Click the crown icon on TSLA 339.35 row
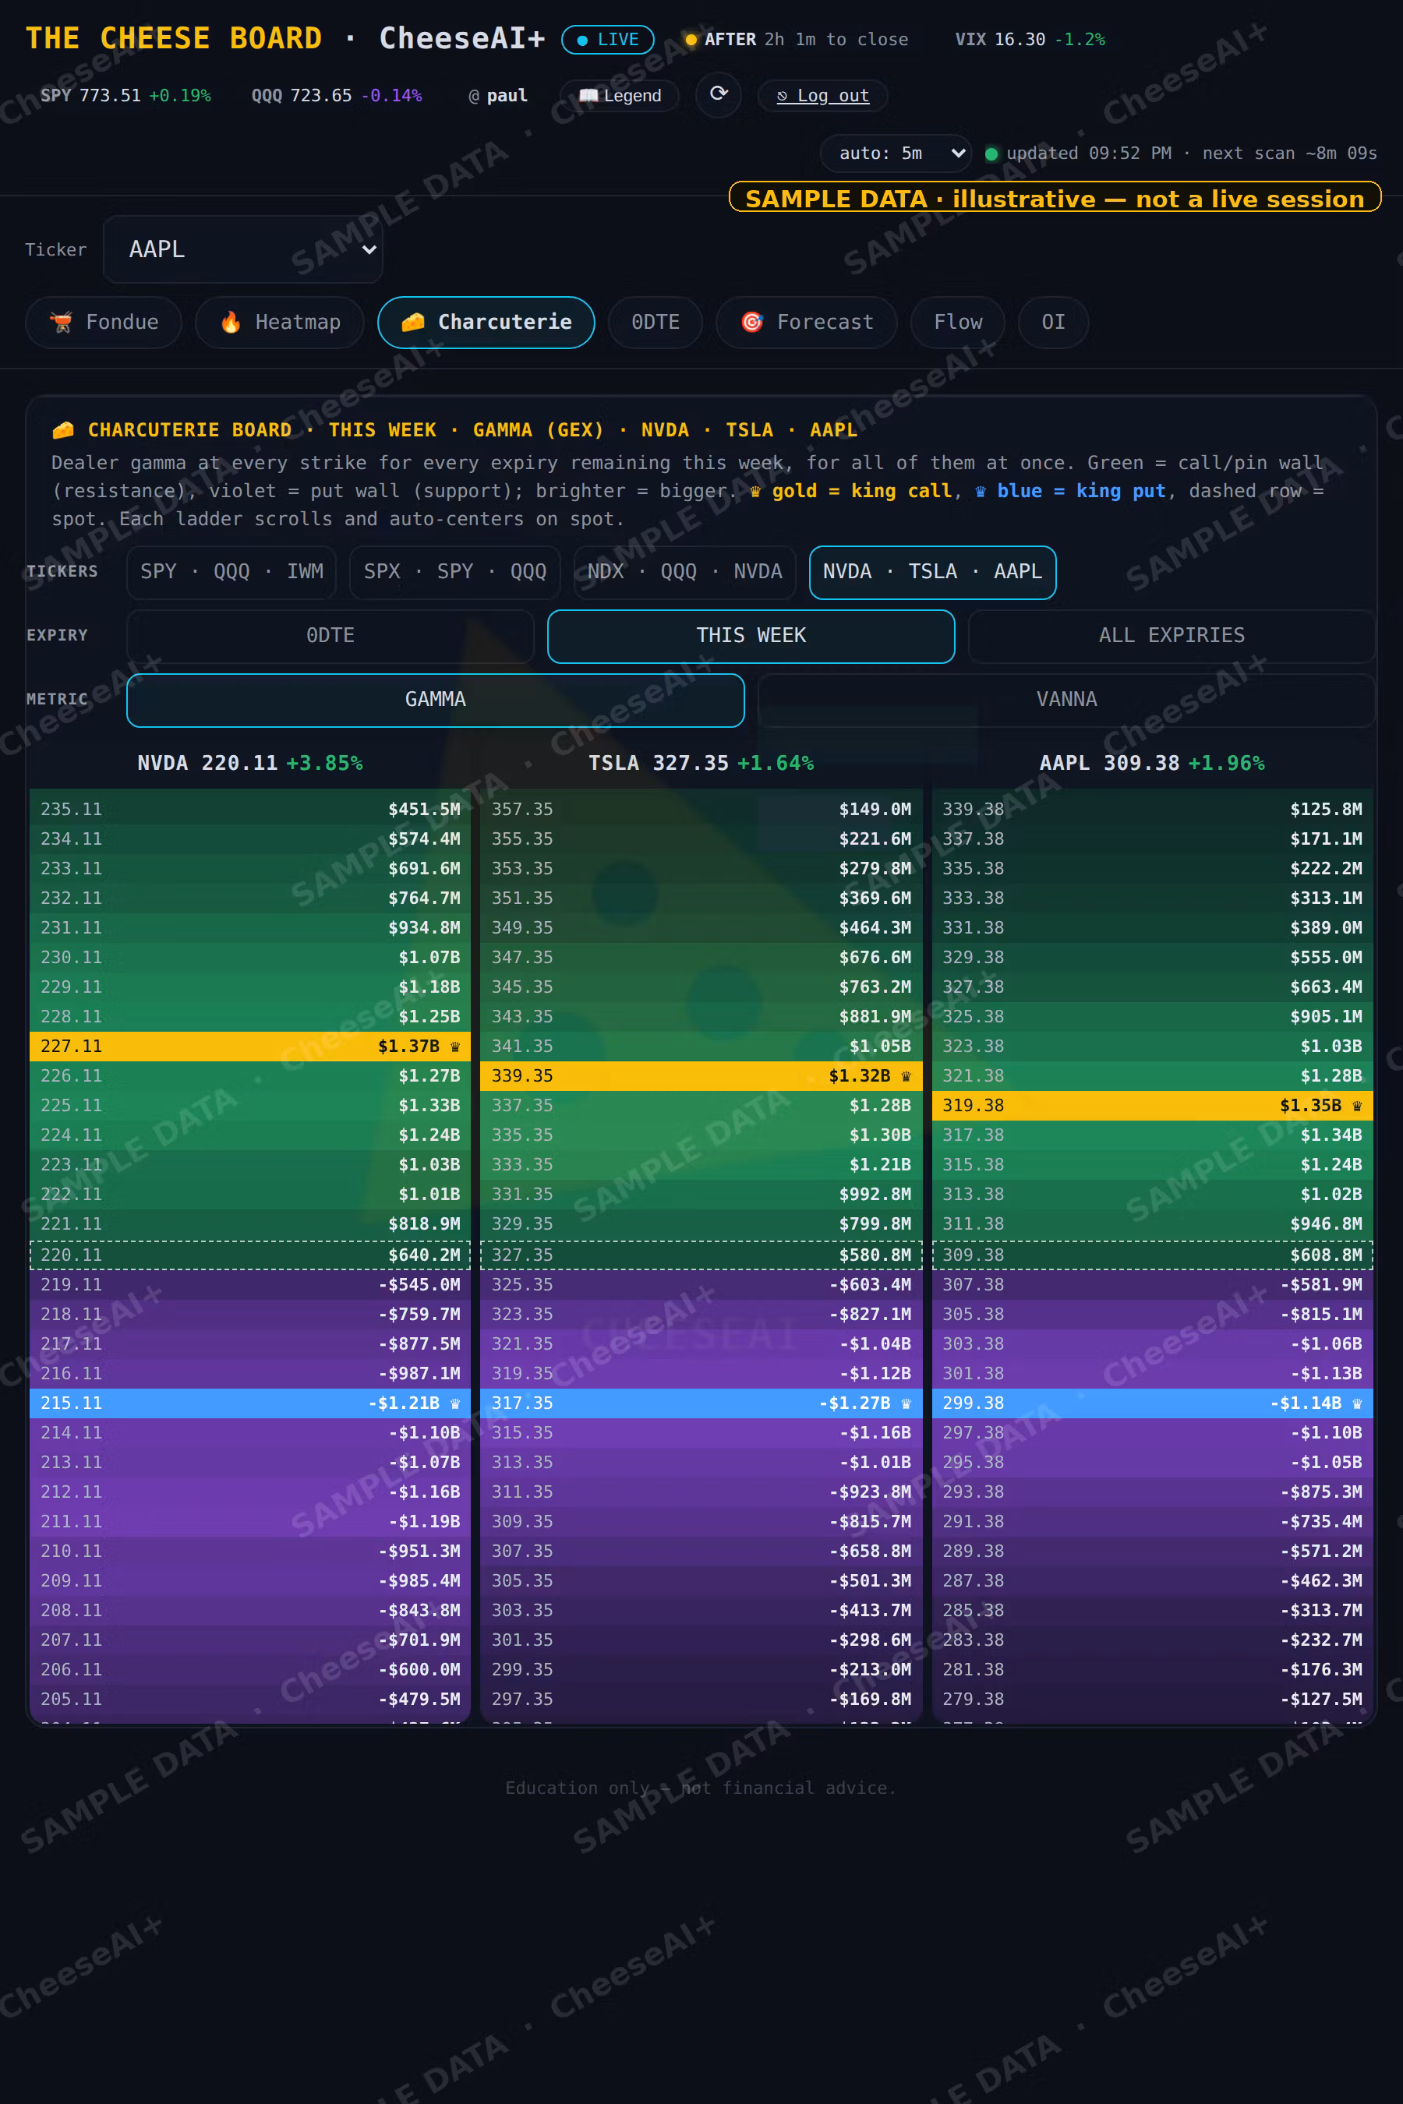This screenshot has height=2104, width=1403. point(906,1076)
